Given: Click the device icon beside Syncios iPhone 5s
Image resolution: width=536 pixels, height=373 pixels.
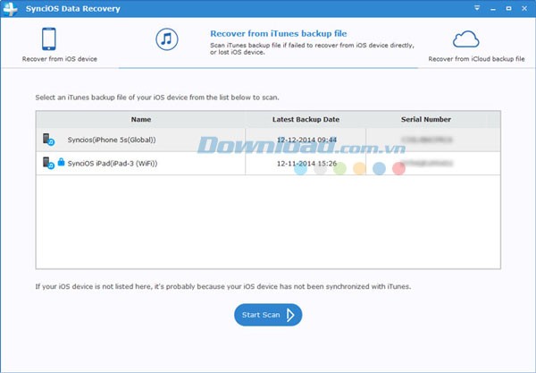Looking at the screenshot, I should 48,140.
